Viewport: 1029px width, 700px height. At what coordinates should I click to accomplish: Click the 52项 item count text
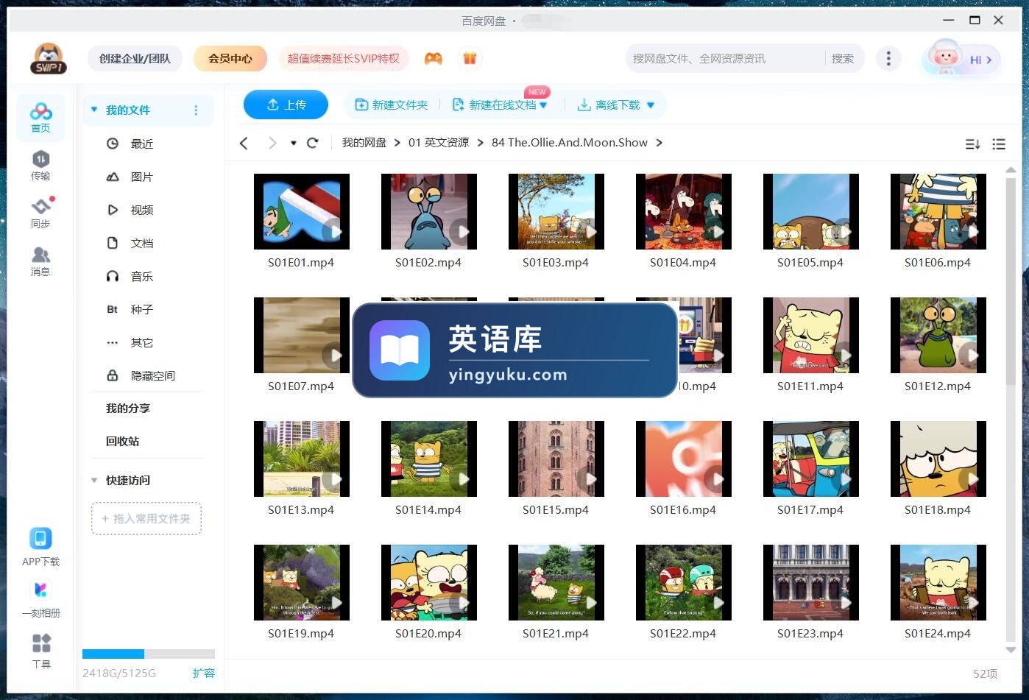point(986,674)
